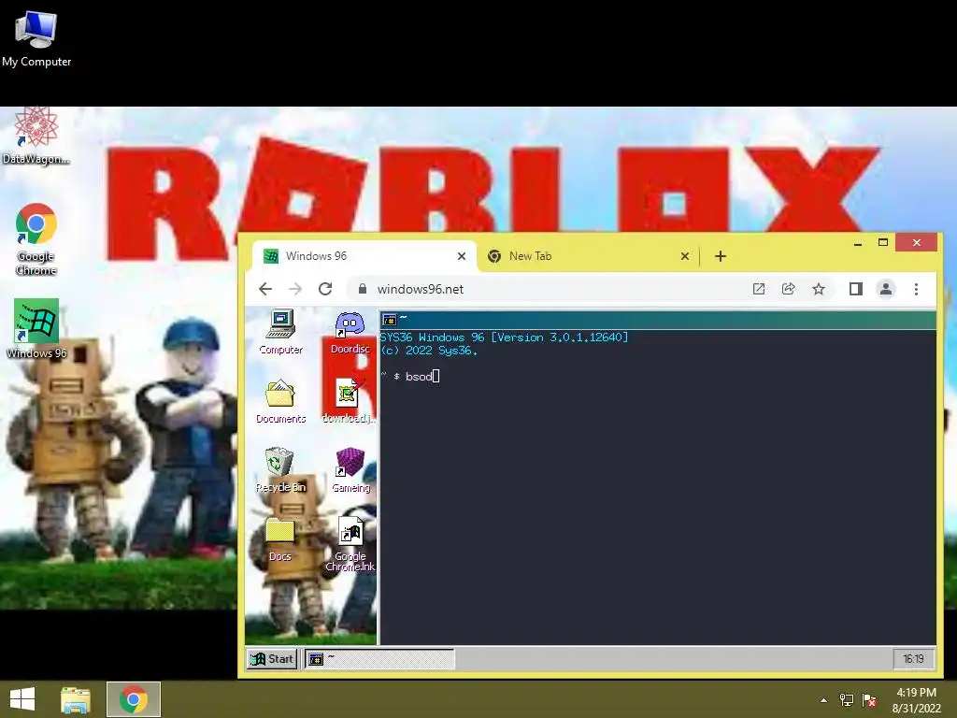Close the New Tab tab
This screenshot has height=718, width=957.
coord(685,256)
